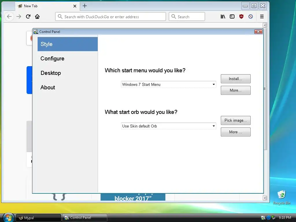The height and width of the screenshot is (222, 296).
Task: Open the Recycle Bin desktop icon
Action: (282, 197)
